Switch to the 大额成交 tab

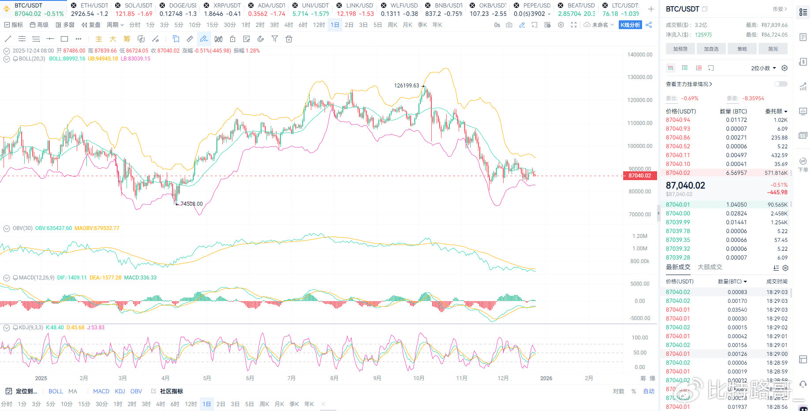click(x=710, y=267)
